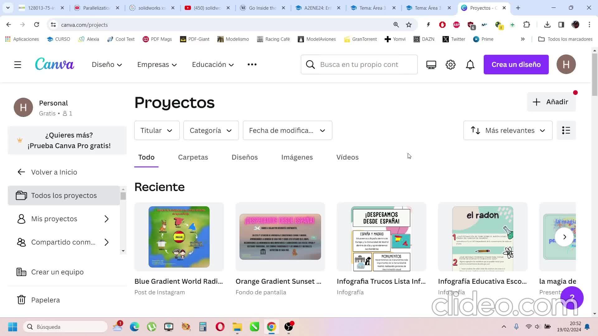Click the Crea un diseño button
This screenshot has width=598, height=336.
pos(516,64)
